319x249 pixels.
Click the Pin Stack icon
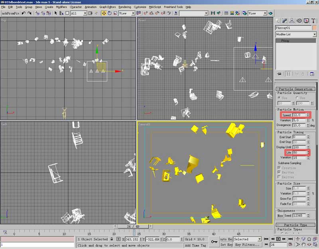click(x=279, y=74)
